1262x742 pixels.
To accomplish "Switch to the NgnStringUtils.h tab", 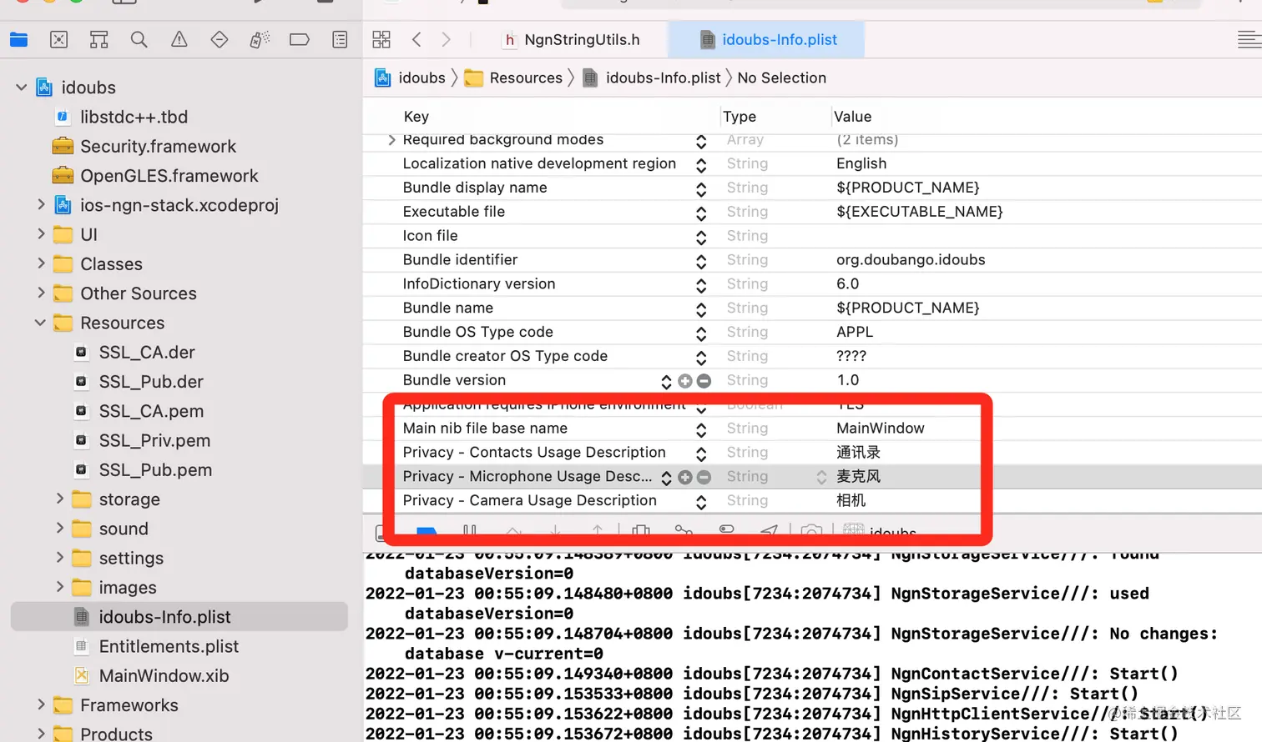I will [573, 39].
